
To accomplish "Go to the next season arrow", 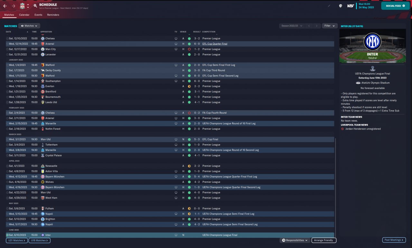I will pos(317,26).
